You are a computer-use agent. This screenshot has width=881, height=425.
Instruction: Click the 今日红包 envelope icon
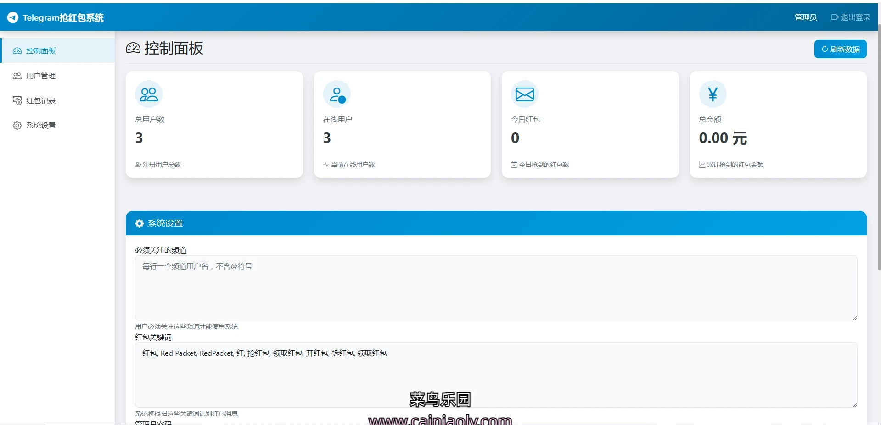click(x=525, y=94)
